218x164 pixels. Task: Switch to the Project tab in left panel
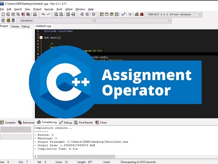tap(4, 26)
